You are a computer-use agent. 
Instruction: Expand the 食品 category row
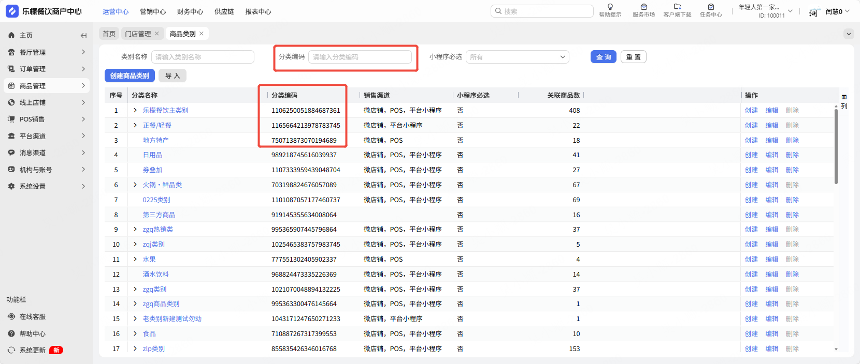[135, 333]
